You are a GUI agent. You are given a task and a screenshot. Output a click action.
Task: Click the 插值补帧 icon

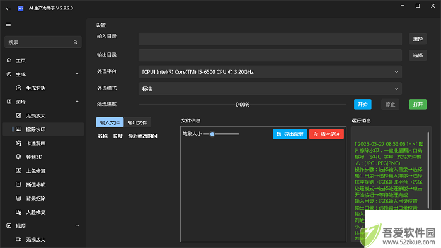click(x=18, y=184)
